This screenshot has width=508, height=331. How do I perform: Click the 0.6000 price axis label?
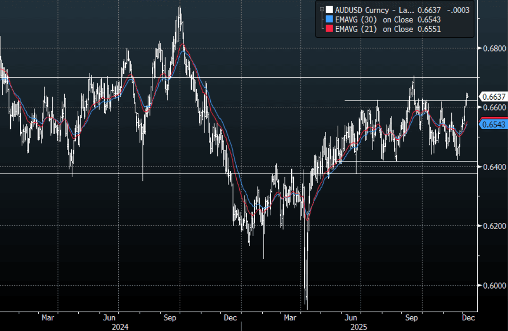coord(493,285)
